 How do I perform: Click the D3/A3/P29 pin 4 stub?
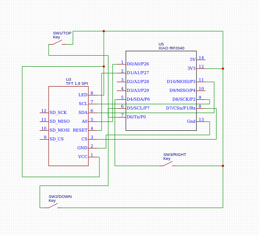click(x=121, y=91)
